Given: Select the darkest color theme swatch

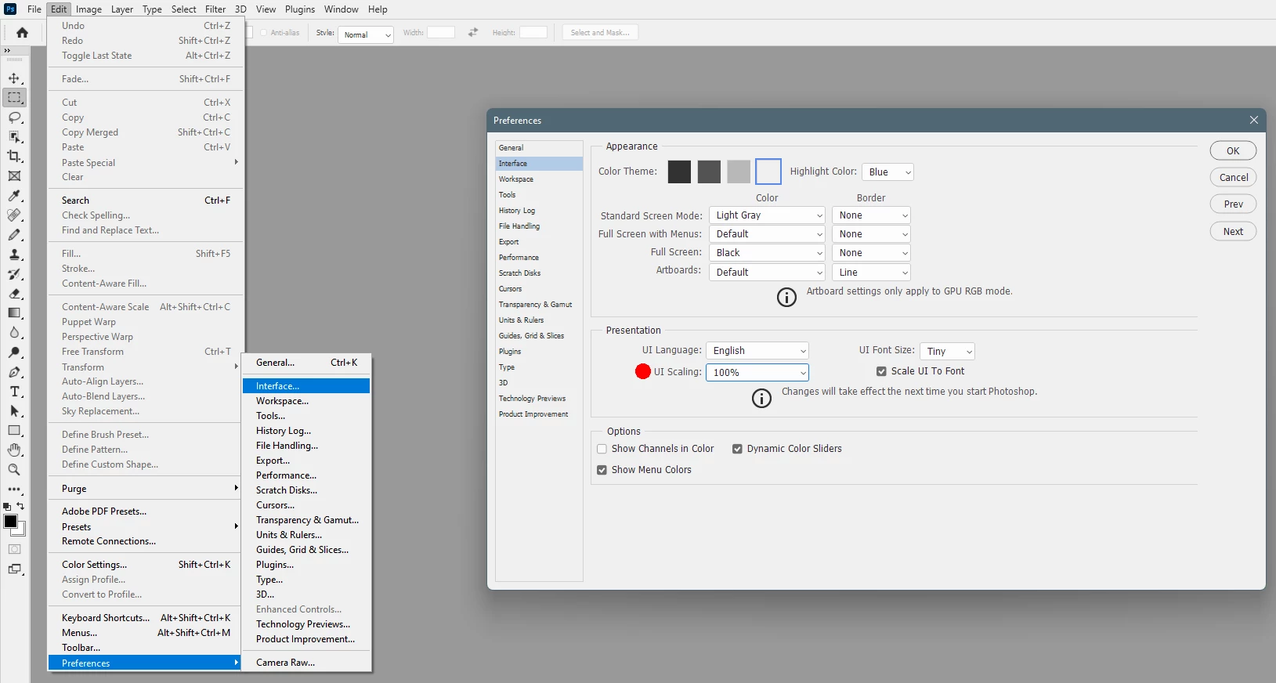Looking at the screenshot, I should pos(679,172).
